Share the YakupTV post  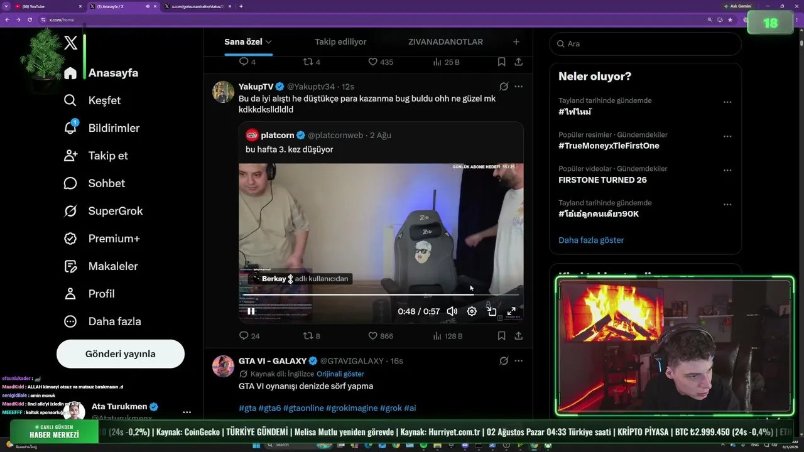518,336
